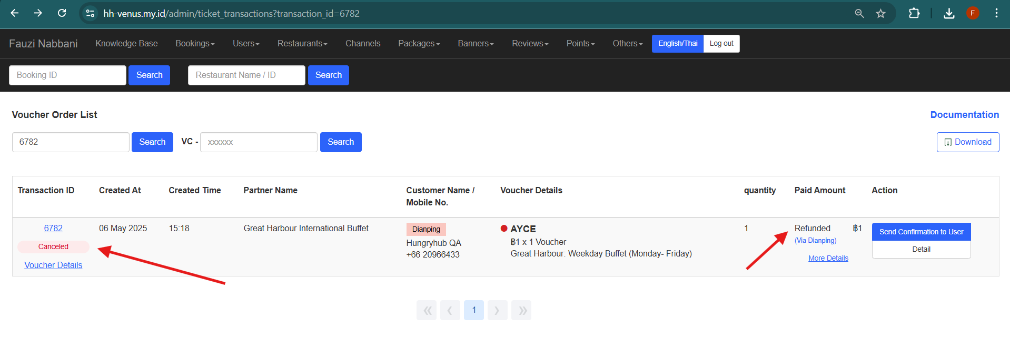Click the browser back arrow
This screenshot has width=1010, height=356.
(15, 13)
